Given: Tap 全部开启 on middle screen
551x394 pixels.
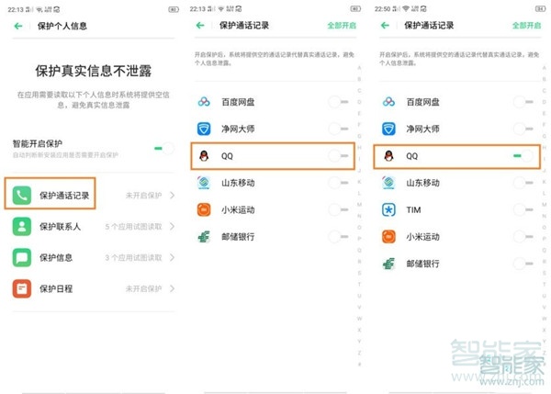Looking at the screenshot, I should [x=342, y=26].
